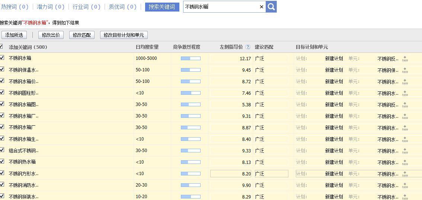Image resolution: width=422 pixels, height=200 pixels.
Task: Toggle the select-all checkbox in table header
Action: coord(1,46)
